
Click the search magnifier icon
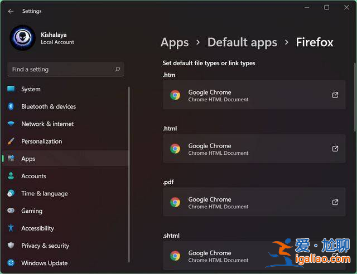118,69
